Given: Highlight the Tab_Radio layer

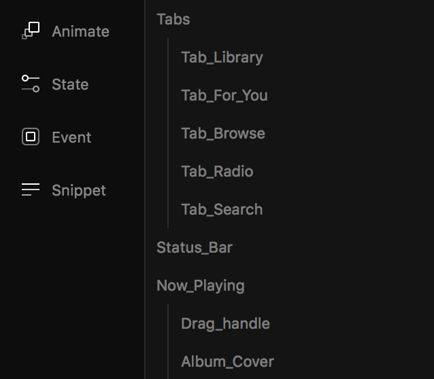Looking at the screenshot, I should coord(217,171).
